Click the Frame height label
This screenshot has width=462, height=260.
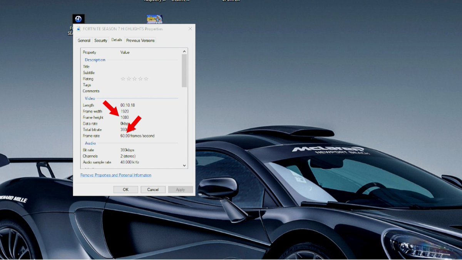click(93, 117)
